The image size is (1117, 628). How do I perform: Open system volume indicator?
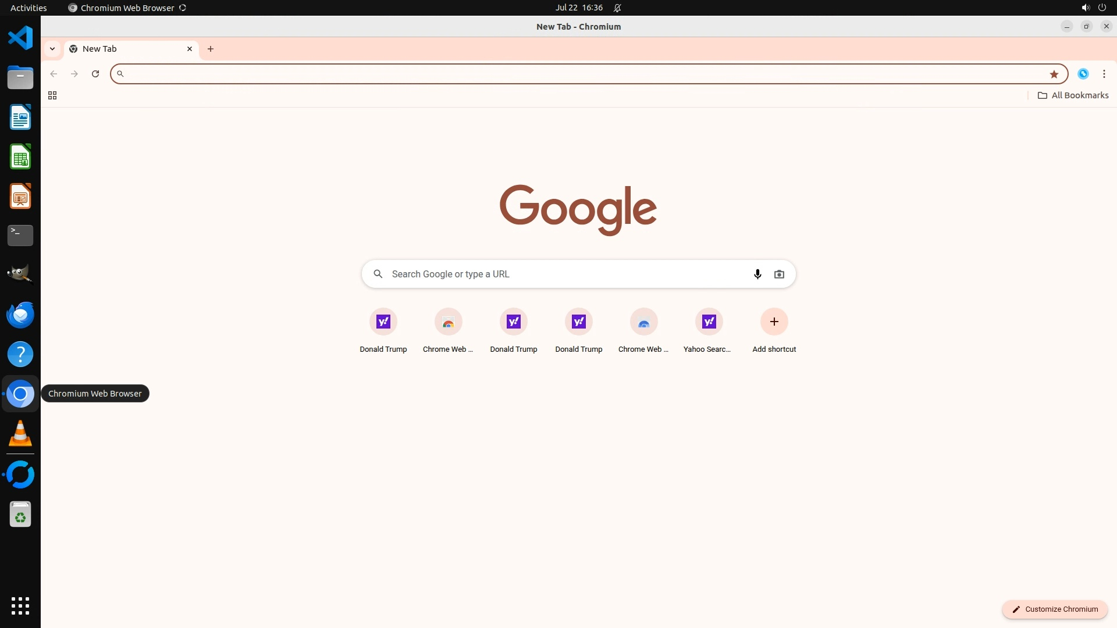pos(1085,8)
